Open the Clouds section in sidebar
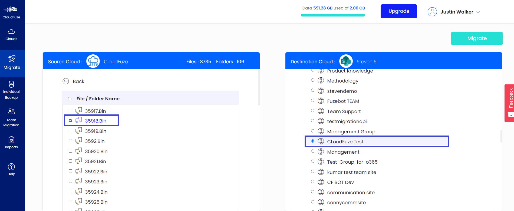The width and height of the screenshot is (514, 211). (11, 35)
